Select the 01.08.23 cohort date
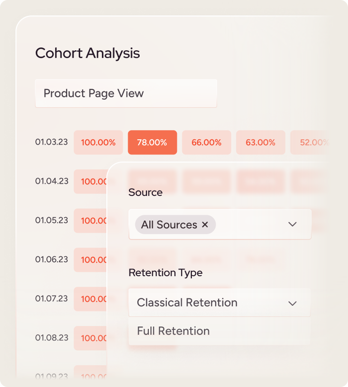The image size is (348, 387). [51, 338]
